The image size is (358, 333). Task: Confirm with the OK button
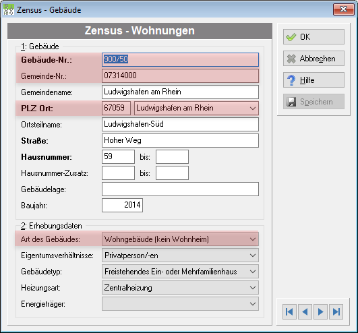[x=314, y=37]
